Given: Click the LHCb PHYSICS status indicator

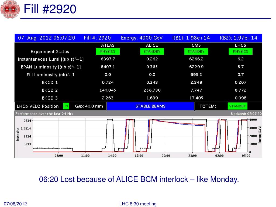Looking at the screenshot, I should 240,51.
